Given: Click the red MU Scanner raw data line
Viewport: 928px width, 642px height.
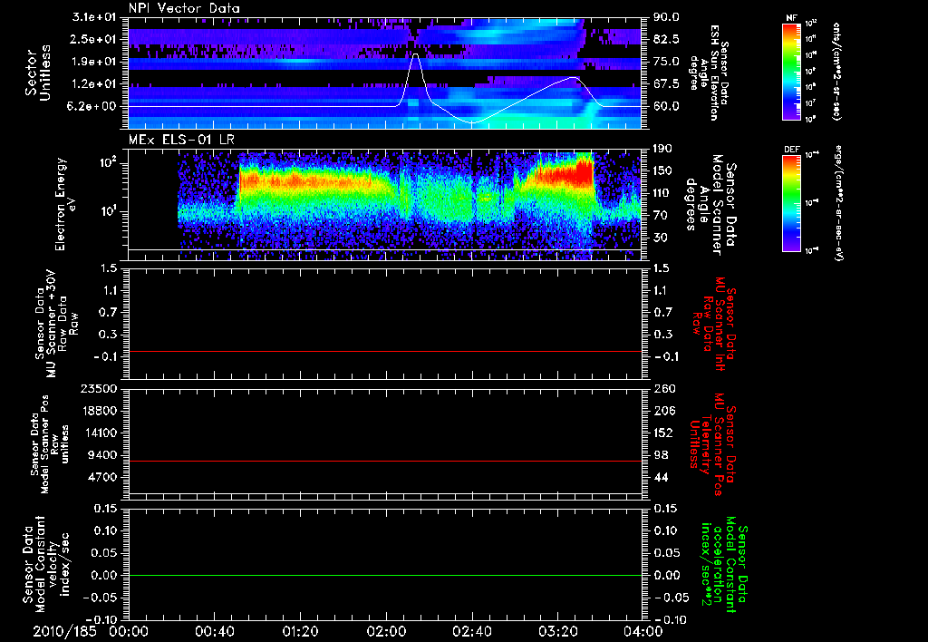Looking at the screenshot, I should tap(385, 351).
